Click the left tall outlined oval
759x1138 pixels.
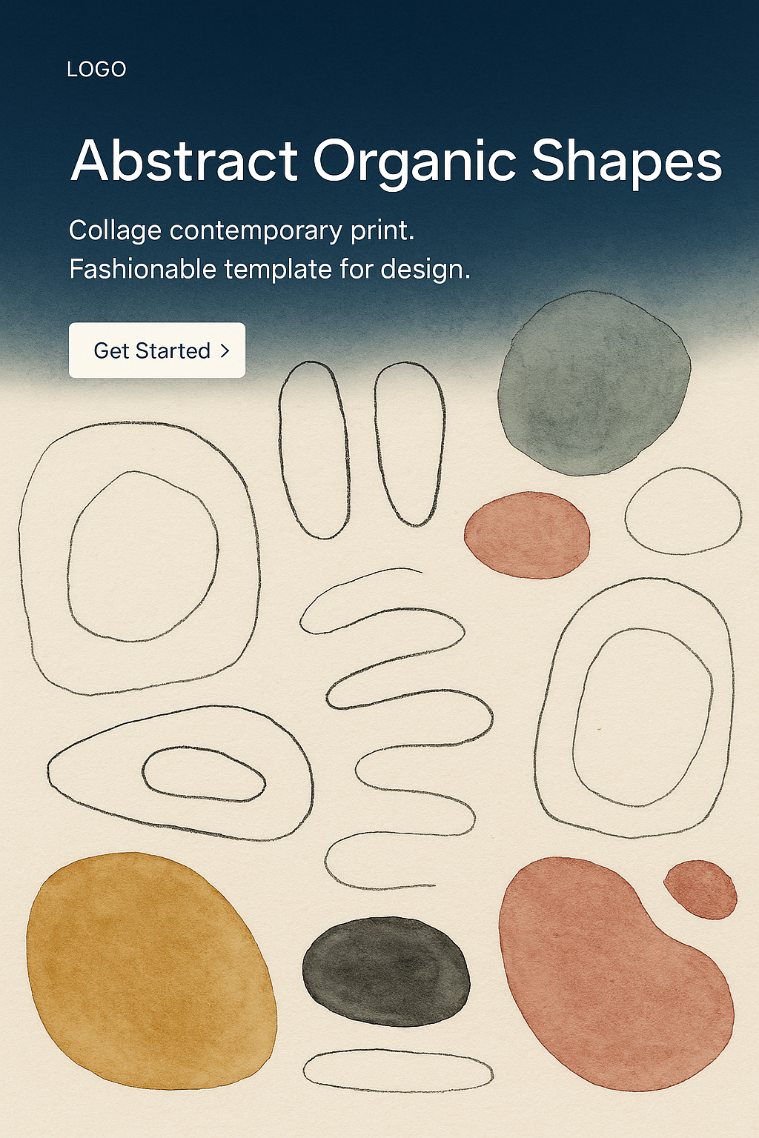(x=314, y=450)
